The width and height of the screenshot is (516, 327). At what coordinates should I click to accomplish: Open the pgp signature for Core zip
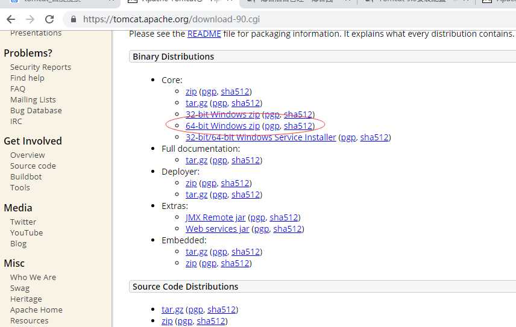click(x=209, y=92)
